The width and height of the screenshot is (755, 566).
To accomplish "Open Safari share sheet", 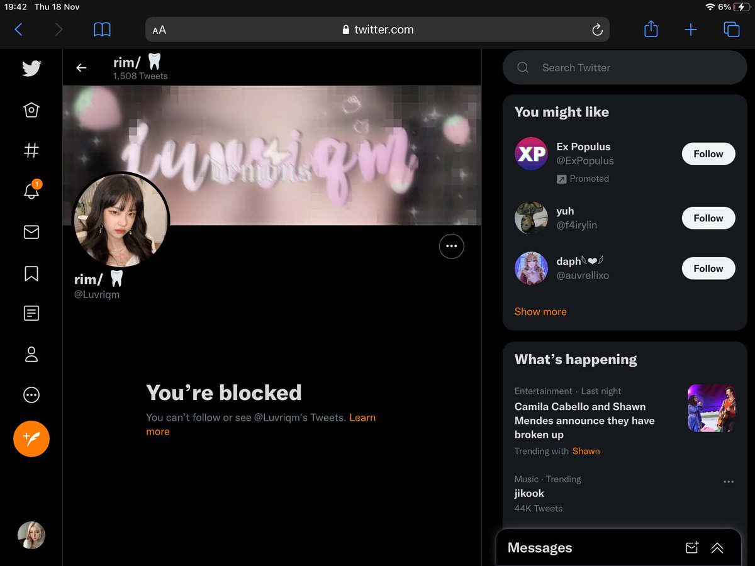I will (651, 29).
